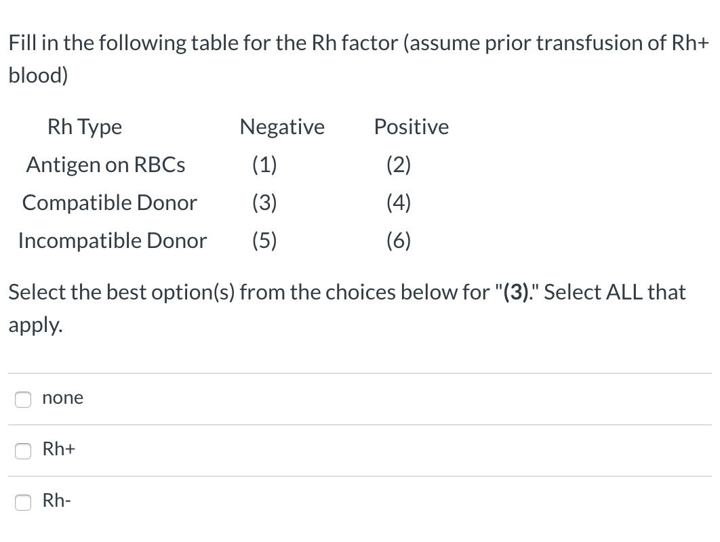Click the 'none' answer label text
The width and height of the screenshot is (720, 542).
pos(62,398)
